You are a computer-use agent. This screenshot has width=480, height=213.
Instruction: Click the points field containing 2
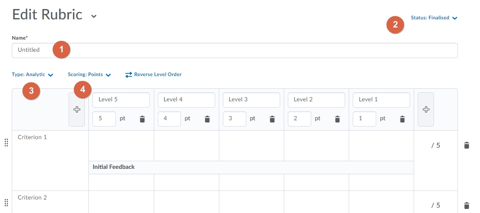coord(300,119)
